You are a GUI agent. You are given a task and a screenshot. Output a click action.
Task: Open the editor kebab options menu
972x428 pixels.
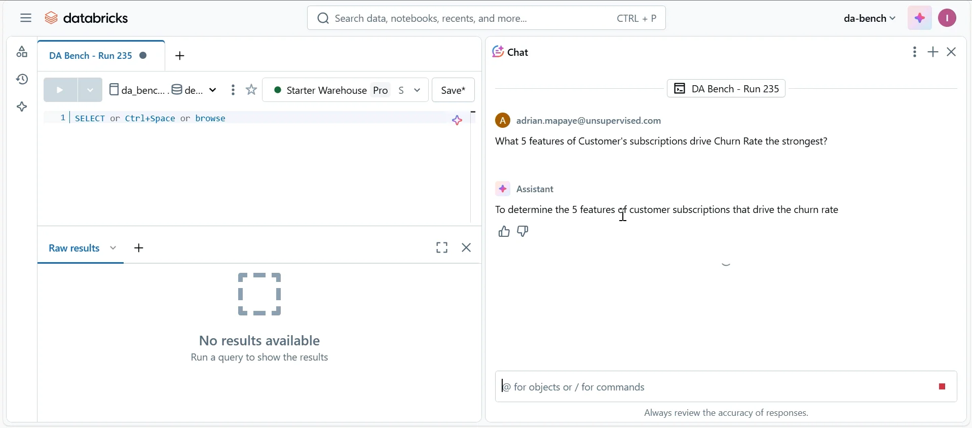coord(233,90)
